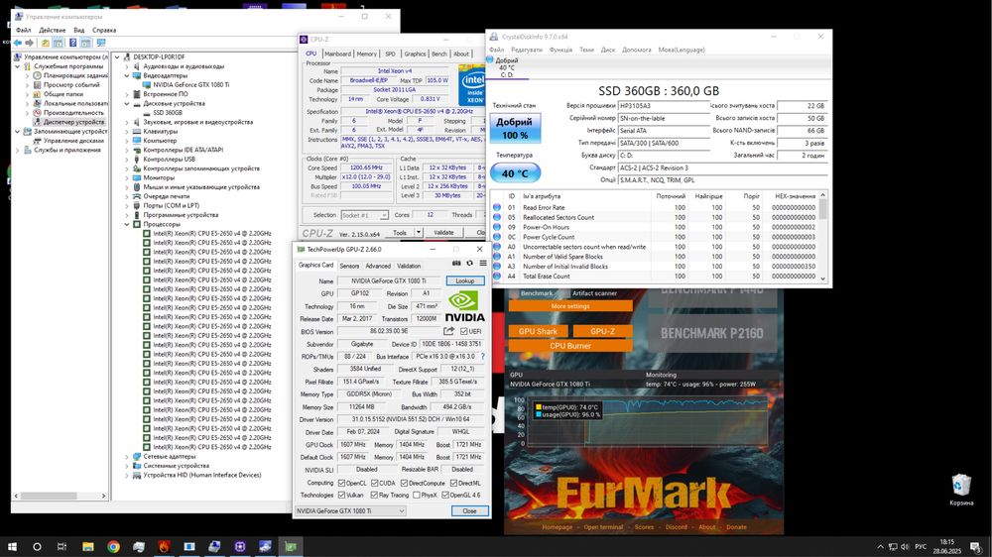Open Действие menu in Computer Management
Image resolution: width=992 pixels, height=557 pixels.
52,30
